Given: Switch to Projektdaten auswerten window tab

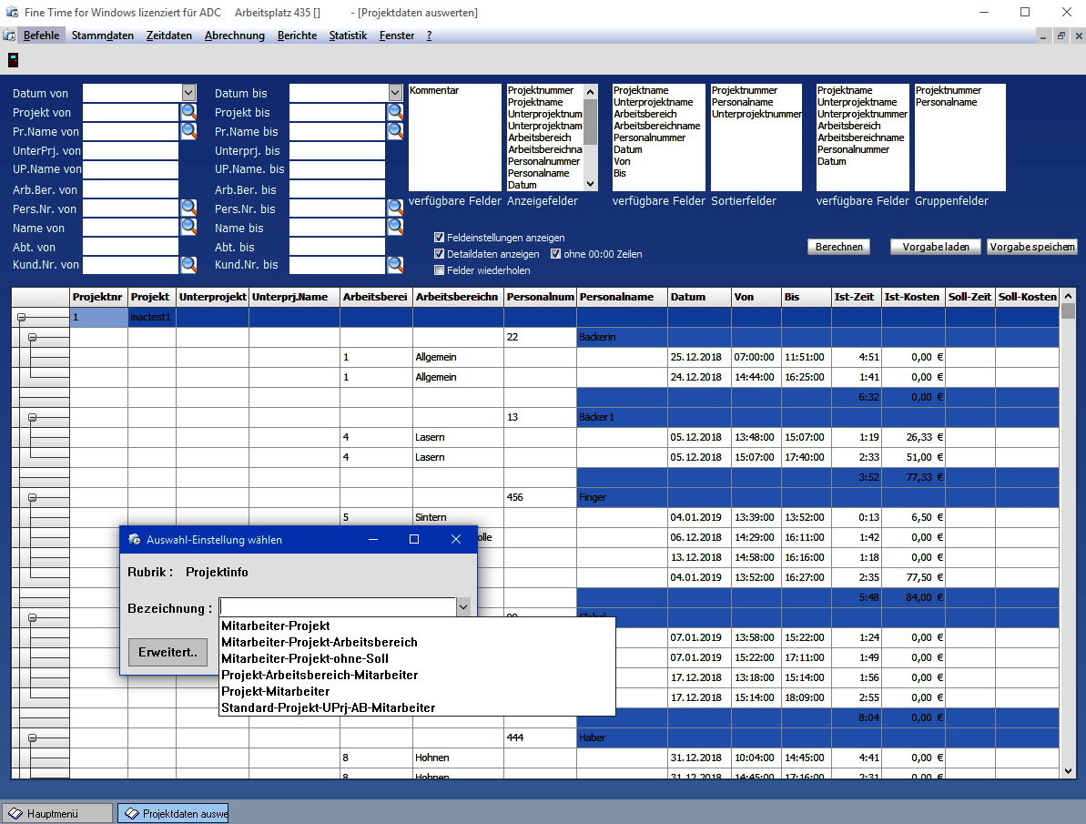Looking at the screenshot, I should coord(173,814).
